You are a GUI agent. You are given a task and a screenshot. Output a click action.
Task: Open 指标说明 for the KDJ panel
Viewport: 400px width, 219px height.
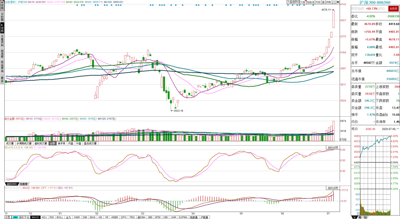click(333, 147)
